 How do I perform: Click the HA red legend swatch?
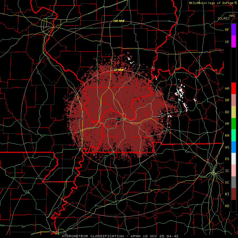click(234, 88)
